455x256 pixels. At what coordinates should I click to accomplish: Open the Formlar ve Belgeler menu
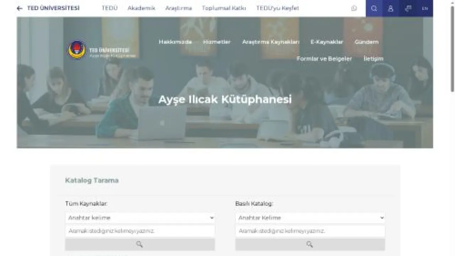[x=324, y=59]
